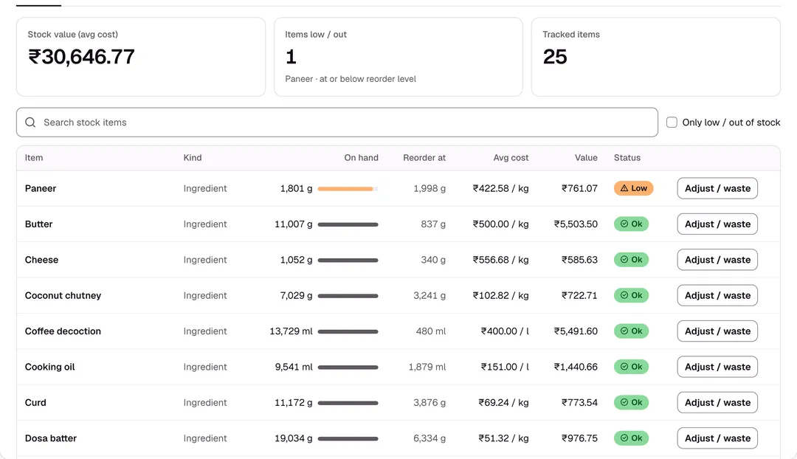
Task: Click the Items low / out count
Action: [x=291, y=56]
